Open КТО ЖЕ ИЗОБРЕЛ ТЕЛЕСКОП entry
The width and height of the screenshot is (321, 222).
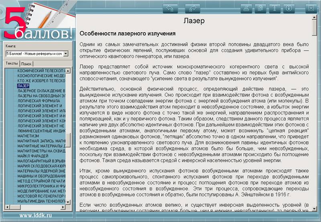tap(41, 81)
